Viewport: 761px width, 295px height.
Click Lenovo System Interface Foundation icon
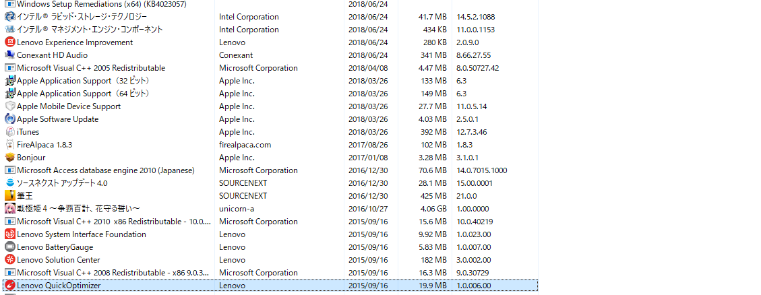pos(9,234)
